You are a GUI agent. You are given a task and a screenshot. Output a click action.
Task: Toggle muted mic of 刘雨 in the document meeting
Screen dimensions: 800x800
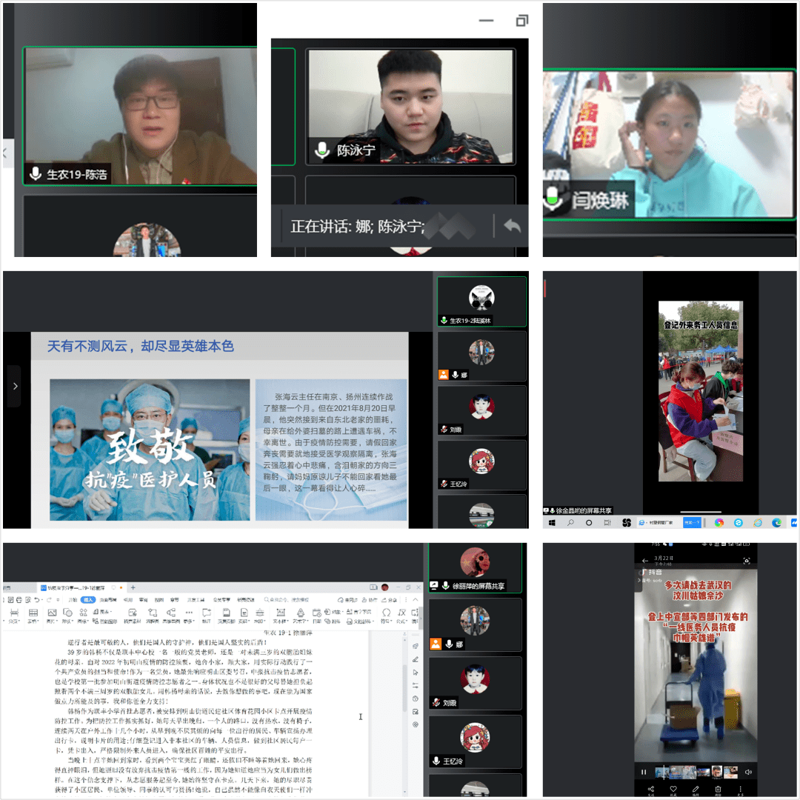click(x=436, y=702)
